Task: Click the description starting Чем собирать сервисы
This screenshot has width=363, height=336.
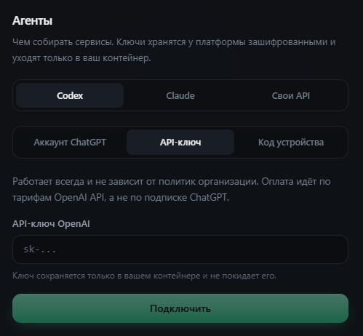Action: pyautogui.click(x=174, y=50)
